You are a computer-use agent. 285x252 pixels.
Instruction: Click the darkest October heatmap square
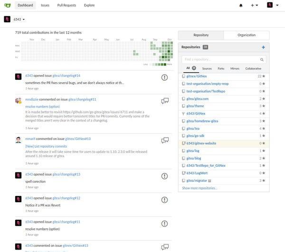point(169,51)
